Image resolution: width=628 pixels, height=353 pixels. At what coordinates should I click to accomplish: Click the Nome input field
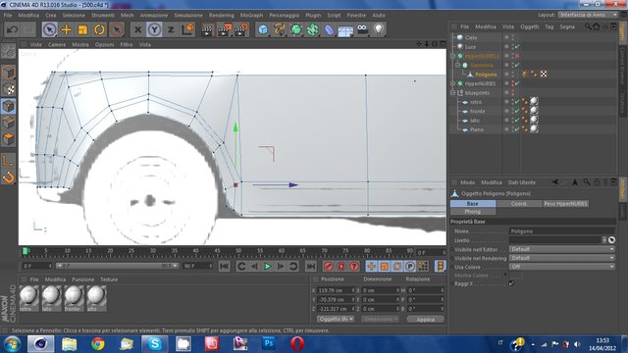[561, 231]
